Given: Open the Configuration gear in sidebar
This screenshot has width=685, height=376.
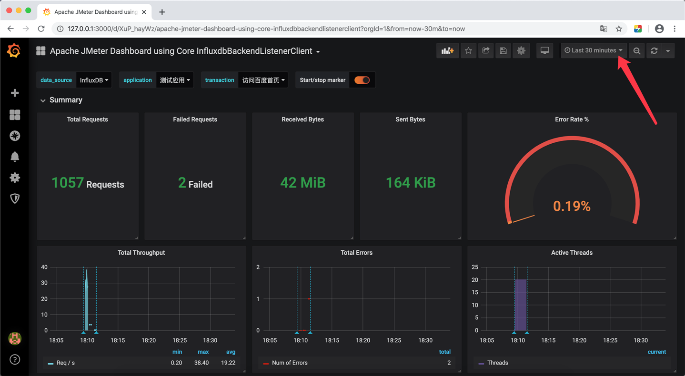Looking at the screenshot, I should click(15, 178).
